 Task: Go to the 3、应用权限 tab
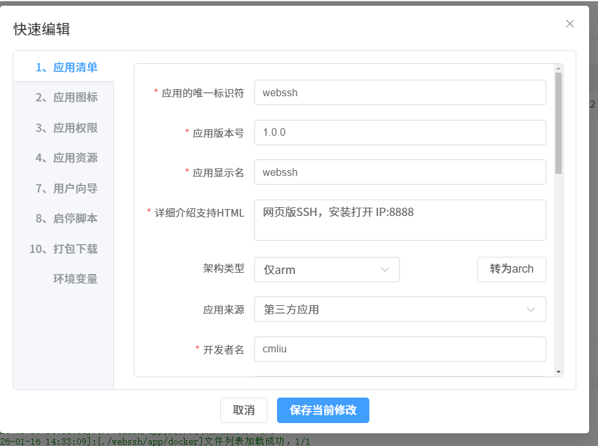pyautogui.click(x=66, y=128)
